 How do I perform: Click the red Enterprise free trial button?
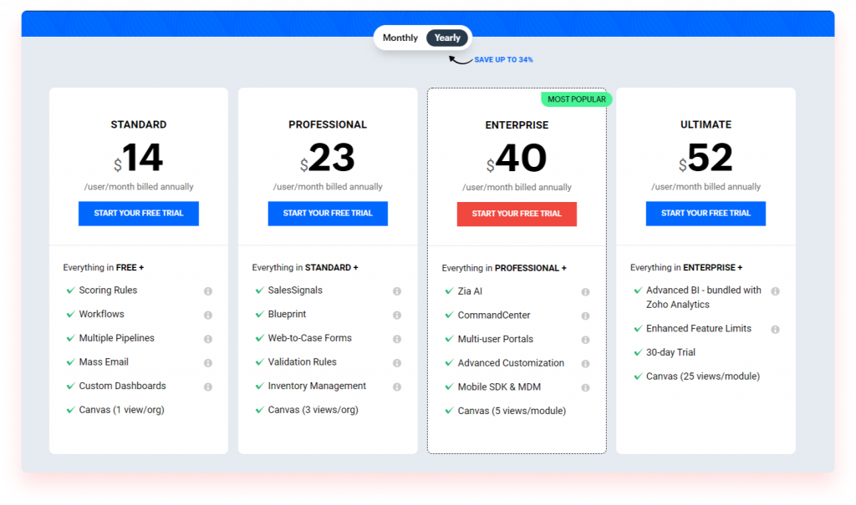click(x=517, y=214)
